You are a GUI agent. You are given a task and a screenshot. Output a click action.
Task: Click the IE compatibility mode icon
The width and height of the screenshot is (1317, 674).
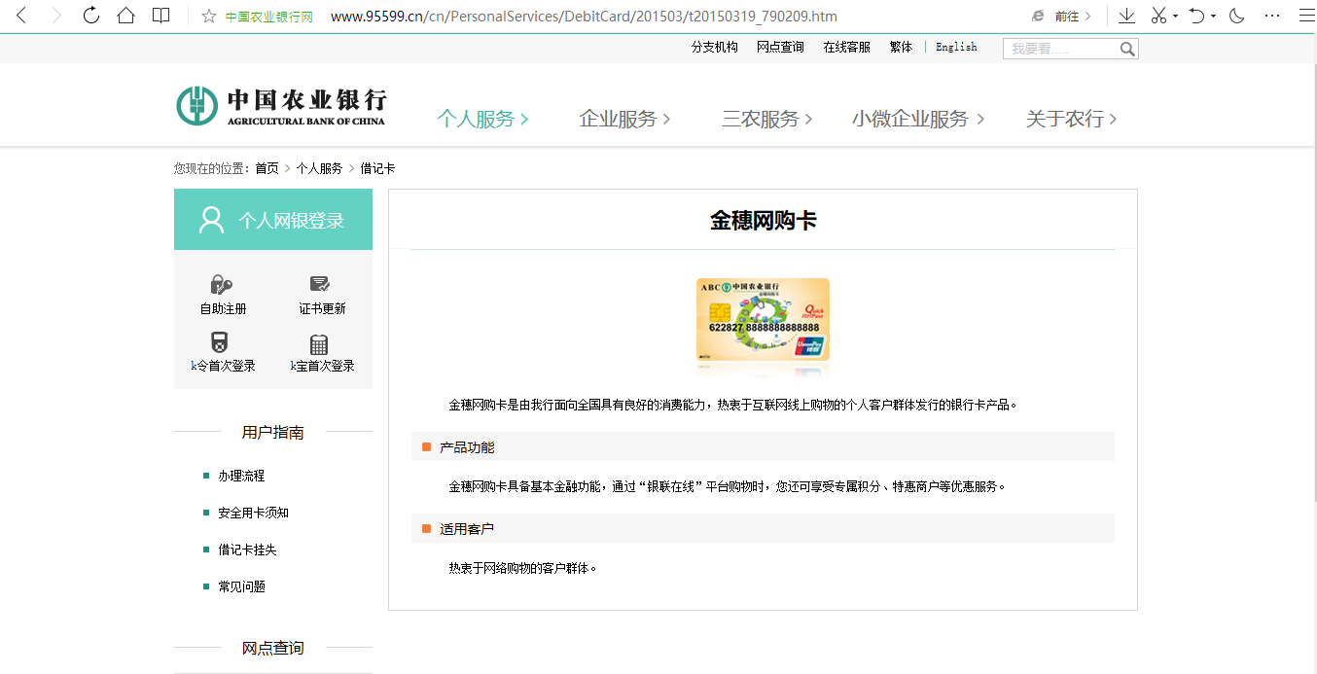(x=1038, y=17)
